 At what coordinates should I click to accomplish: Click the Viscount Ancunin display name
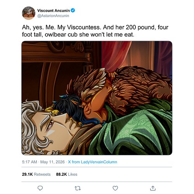(x=54, y=10)
